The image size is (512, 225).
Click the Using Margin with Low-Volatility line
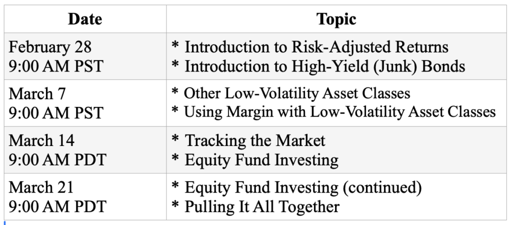340,111
